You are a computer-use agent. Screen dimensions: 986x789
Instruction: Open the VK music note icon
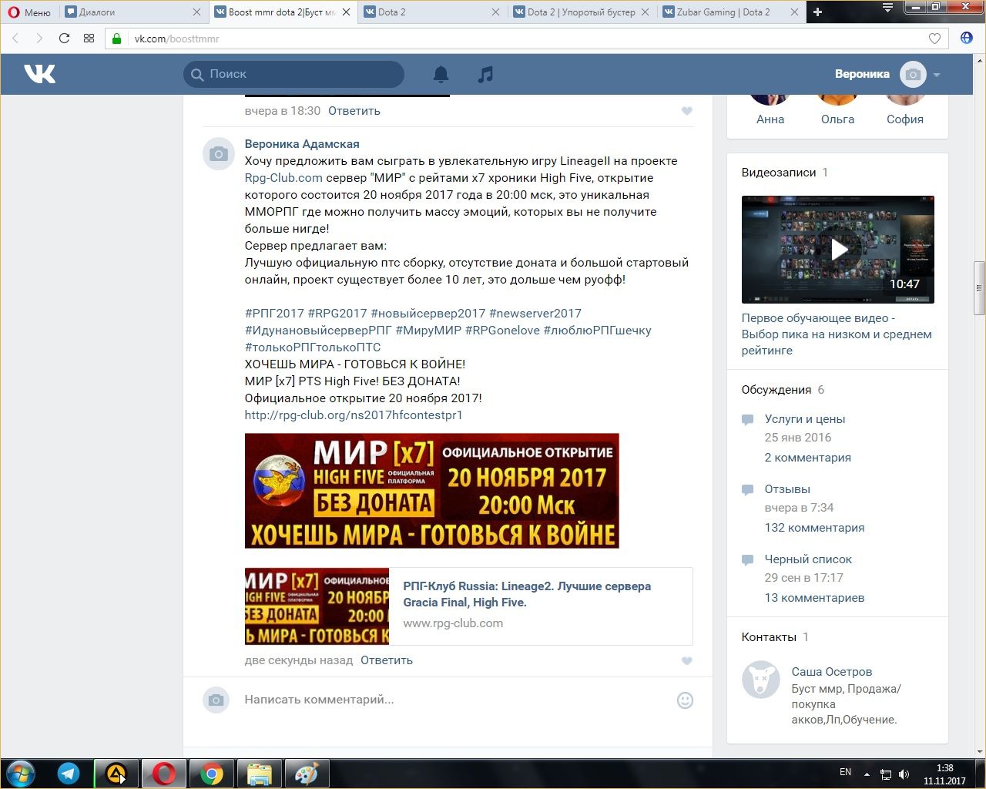coord(485,74)
